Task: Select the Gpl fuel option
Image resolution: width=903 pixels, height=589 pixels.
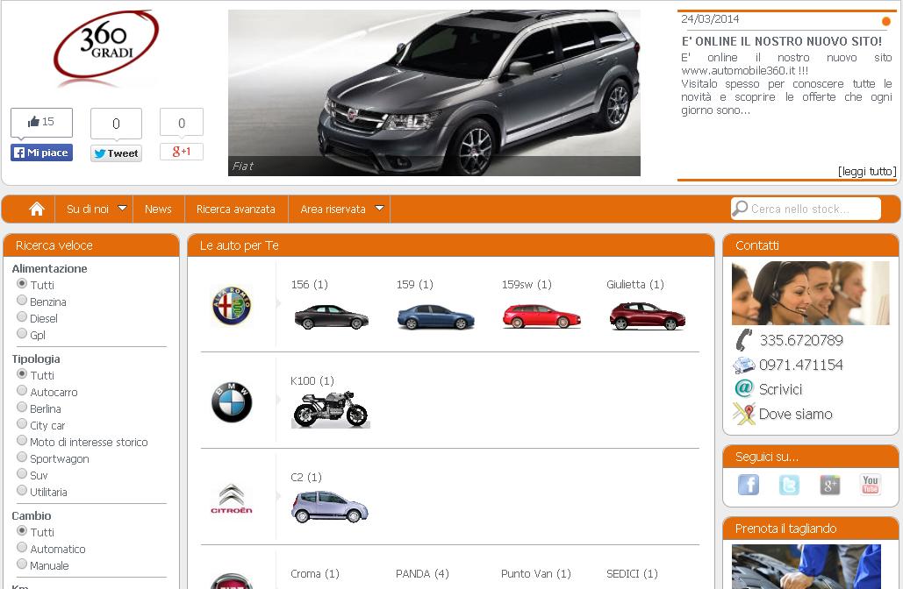Action: pos(22,333)
